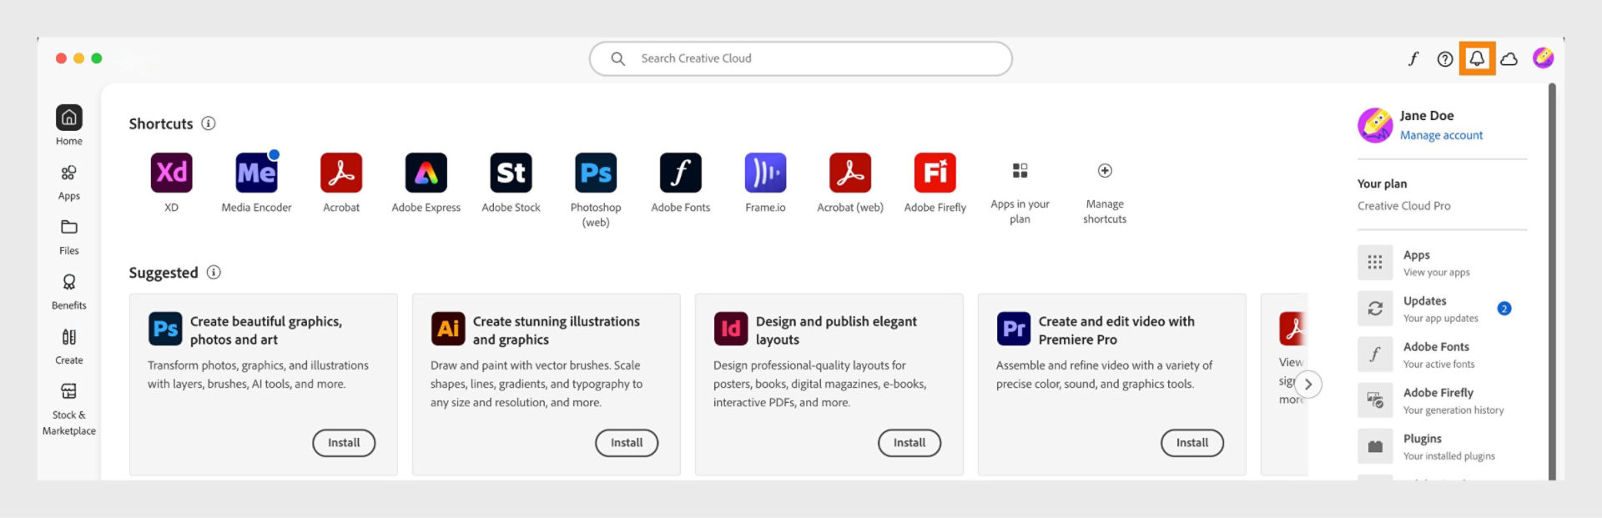Click the Premiere Pro Pr icon in card
1602x518 pixels.
pos(1014,329)
